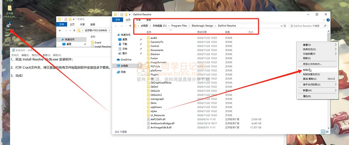This screenshot has height=145, width=349.
Task: Click the refresh button beside the address bar
Action: [x=285, y=26]
